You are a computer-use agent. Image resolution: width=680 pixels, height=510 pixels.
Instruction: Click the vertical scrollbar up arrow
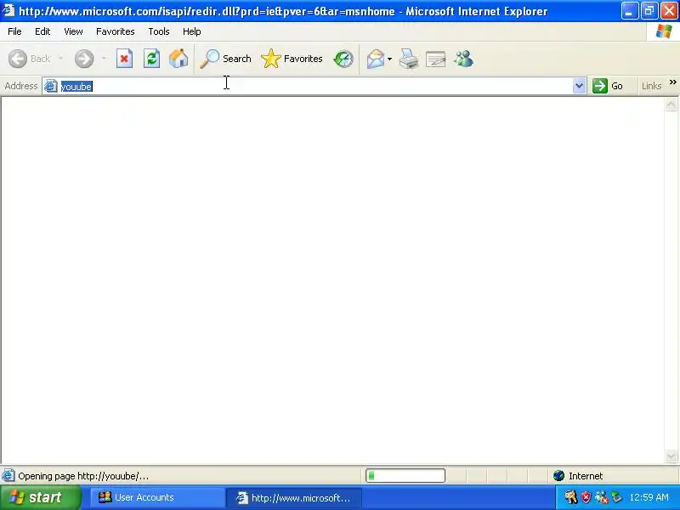point(671,105)
